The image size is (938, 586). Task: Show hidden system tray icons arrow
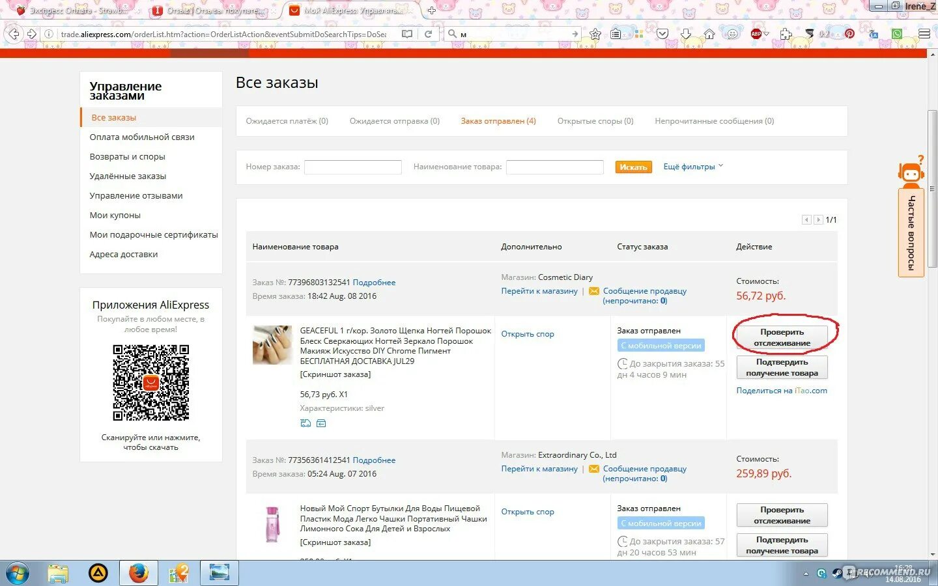coord(806,574)
